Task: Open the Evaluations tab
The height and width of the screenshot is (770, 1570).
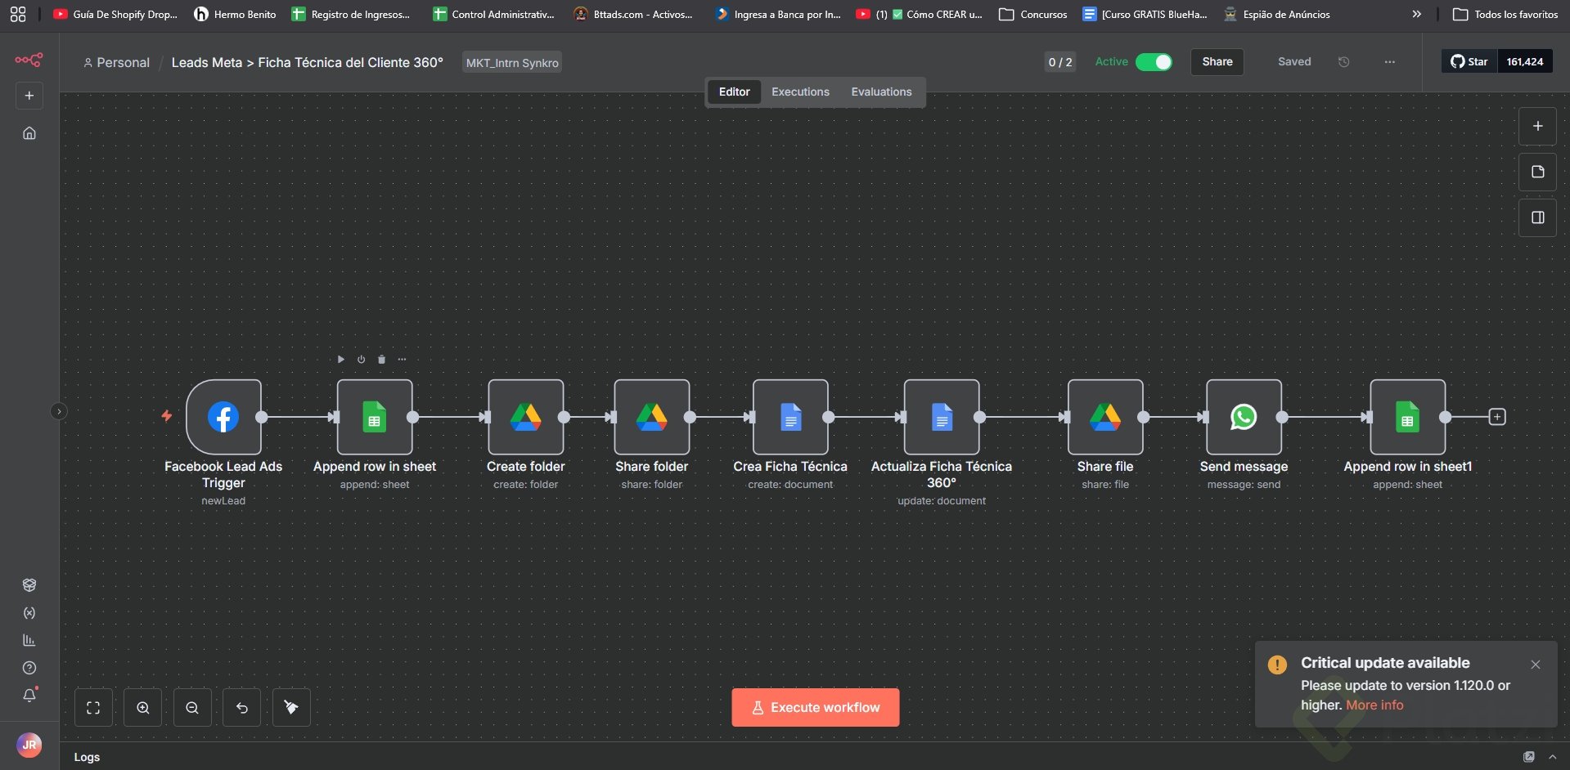Action: (x=881, y=92)
